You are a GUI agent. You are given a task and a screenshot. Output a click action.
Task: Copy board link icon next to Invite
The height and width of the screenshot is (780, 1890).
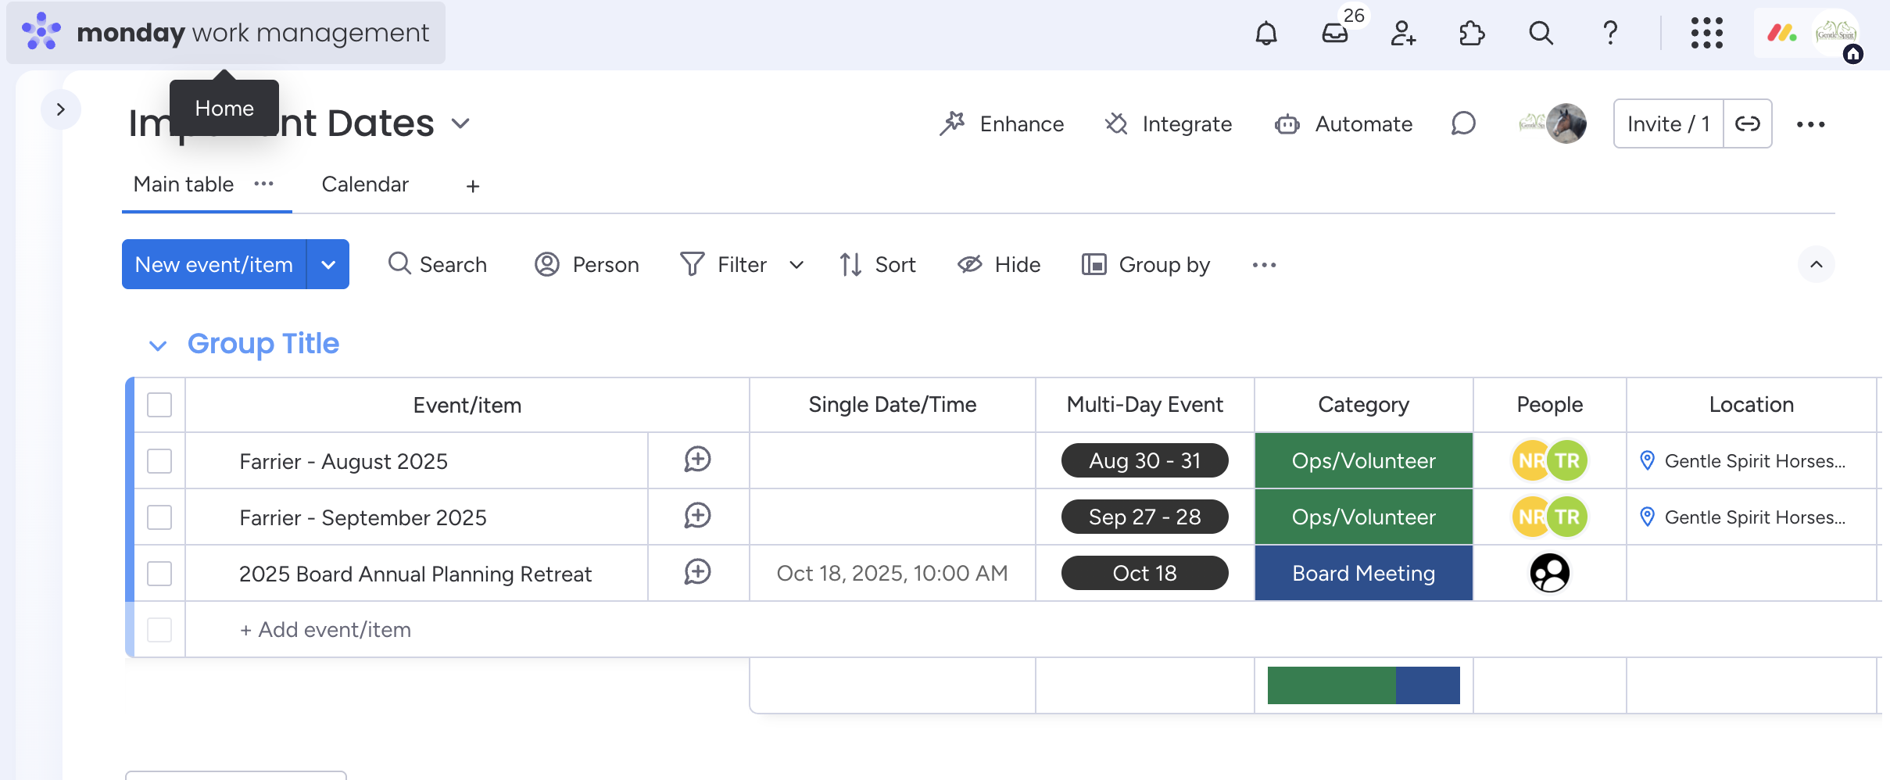coord(1748,123)
